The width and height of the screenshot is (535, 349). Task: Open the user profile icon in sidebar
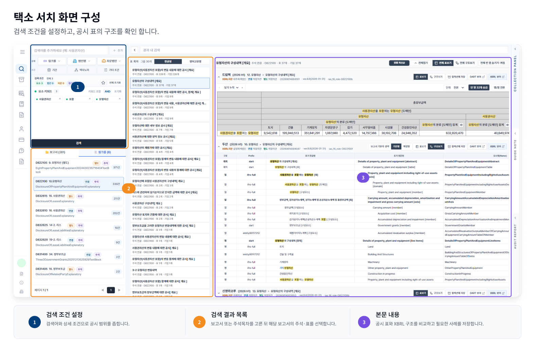pyautogui.click(x=21, y=129)
